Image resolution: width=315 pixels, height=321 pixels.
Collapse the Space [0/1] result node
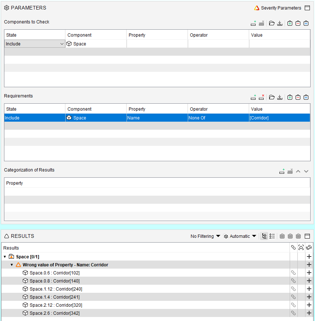pos(5,257)
